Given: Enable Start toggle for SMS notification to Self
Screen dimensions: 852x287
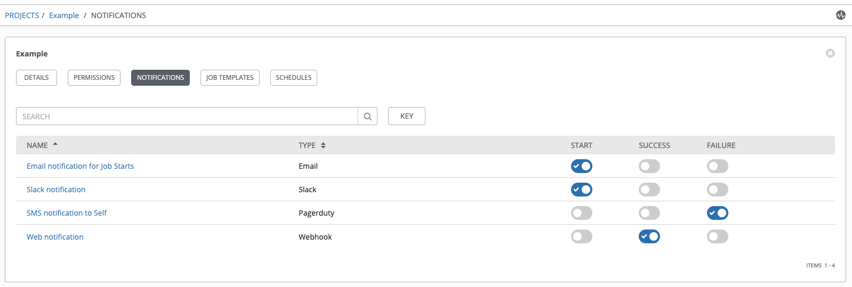Looking at the screenshot, I should point(581,213).
